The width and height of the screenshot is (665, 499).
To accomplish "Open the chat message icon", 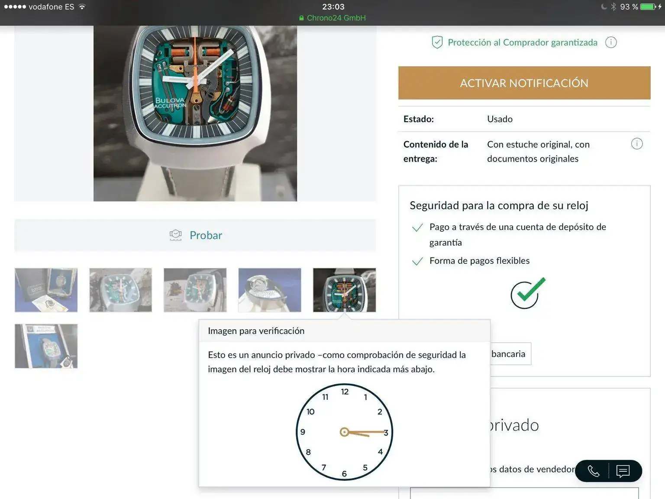I will [x=623, y=471].
